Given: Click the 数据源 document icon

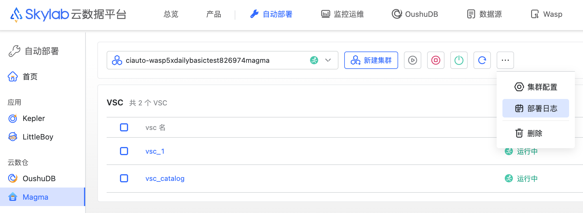Looking at the screenshot, I should click(471, 14).
